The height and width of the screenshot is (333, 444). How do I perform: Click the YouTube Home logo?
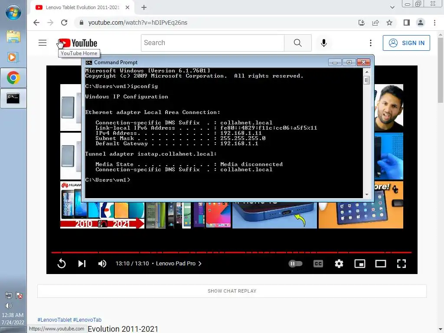click(x=78, y=43)
